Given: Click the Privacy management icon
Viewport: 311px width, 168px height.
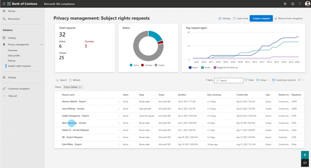Looking at the screenshot, I should (x=4, y=45).
